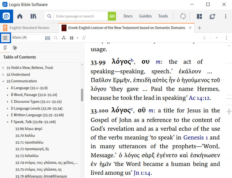Open the keyboard icon in the reference box
This screenshot has width=232, height=178.
48,38
